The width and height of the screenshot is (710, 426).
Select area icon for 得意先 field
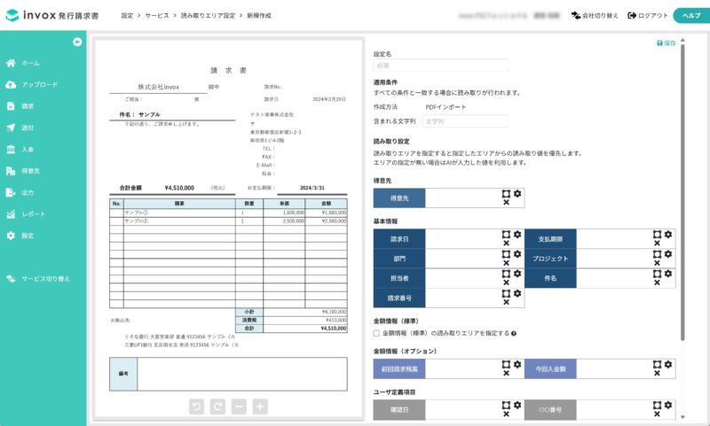pyautogui.click(x=506, y=194)
